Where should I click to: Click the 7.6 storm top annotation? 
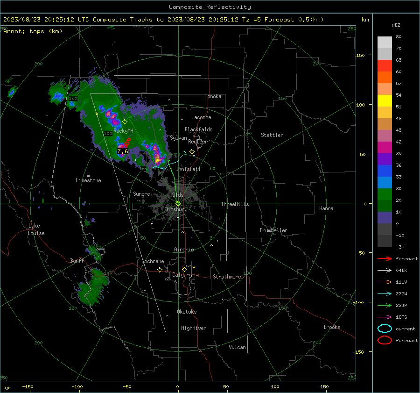(x=123, y=151)
